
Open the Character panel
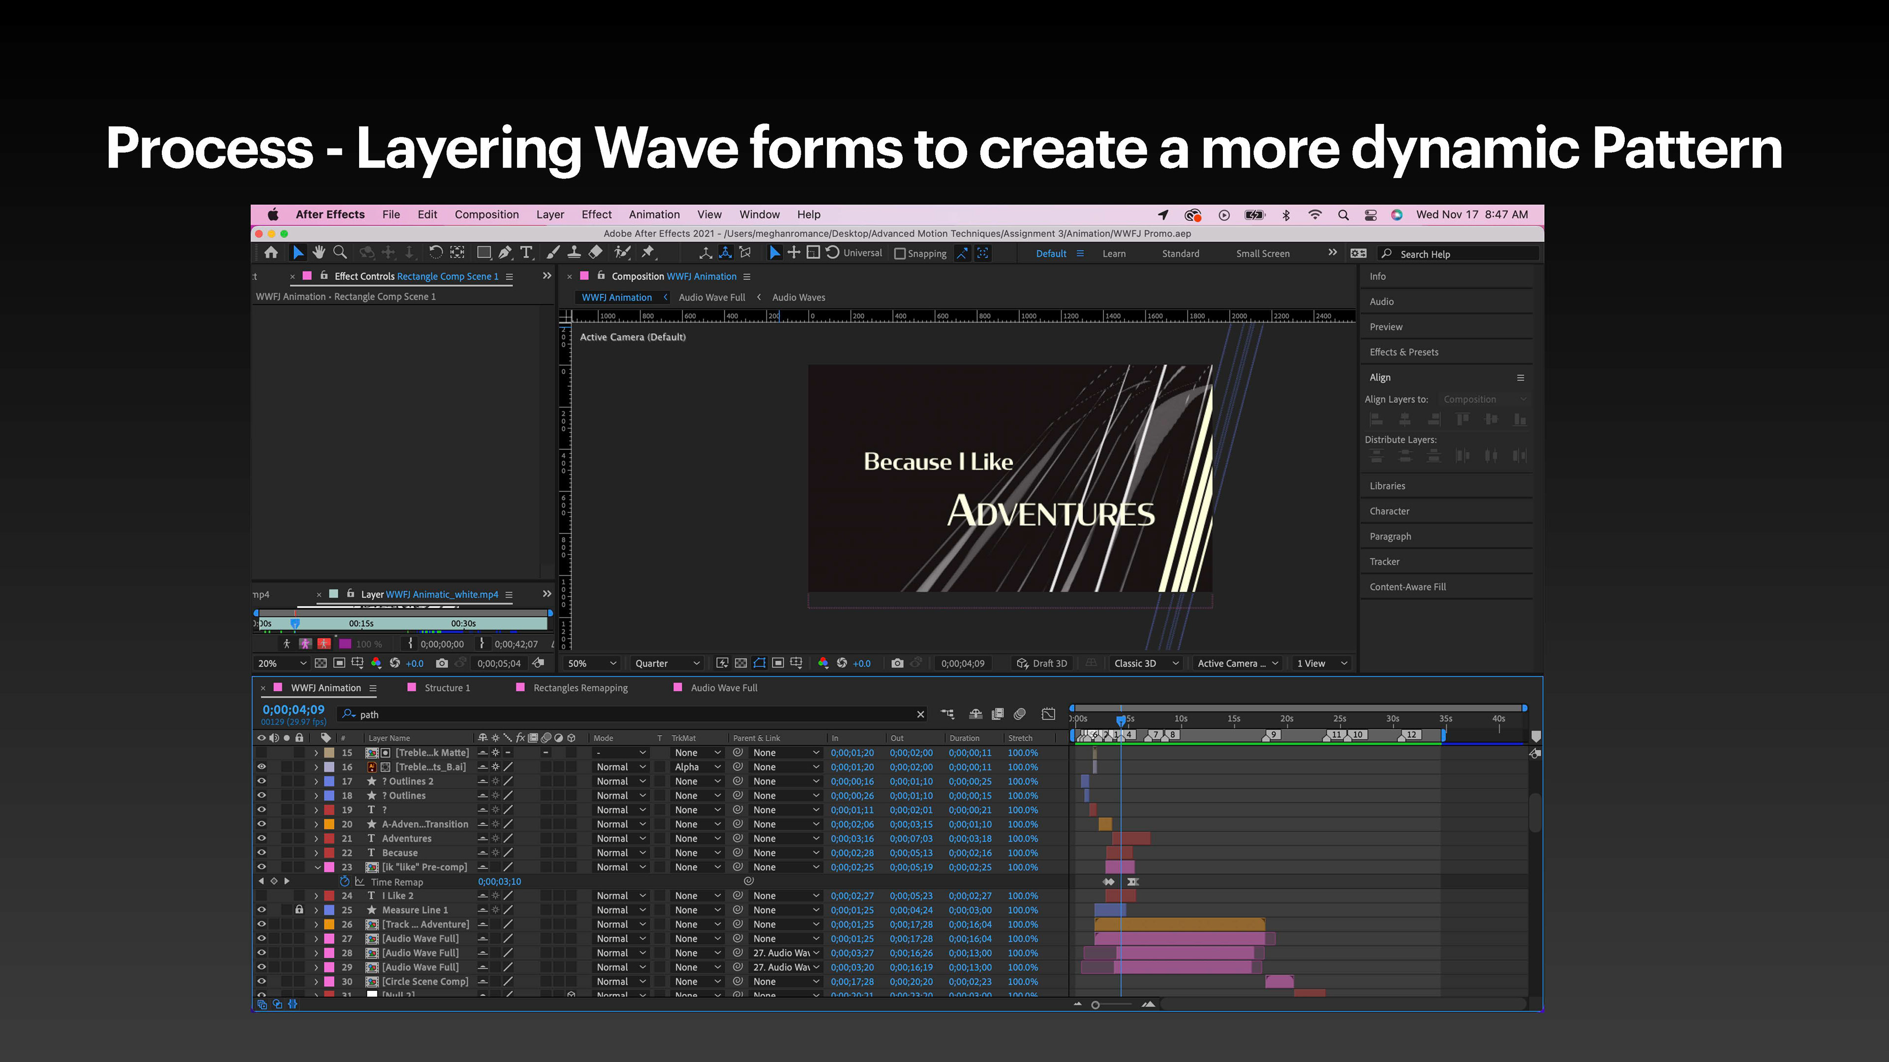coord(1389,511)
